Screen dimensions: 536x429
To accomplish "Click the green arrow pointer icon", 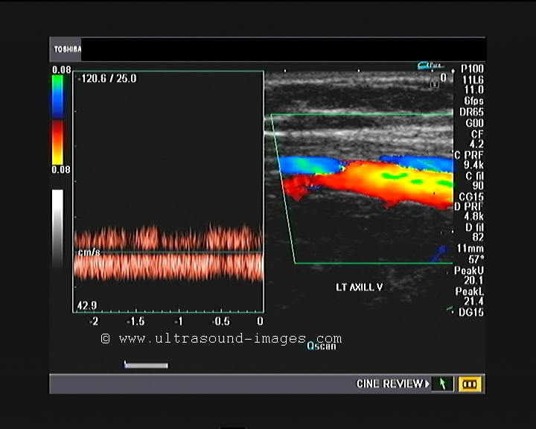I will 442,384.
